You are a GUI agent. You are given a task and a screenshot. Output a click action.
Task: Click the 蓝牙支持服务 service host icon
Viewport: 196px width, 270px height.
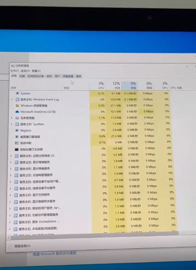16,195
